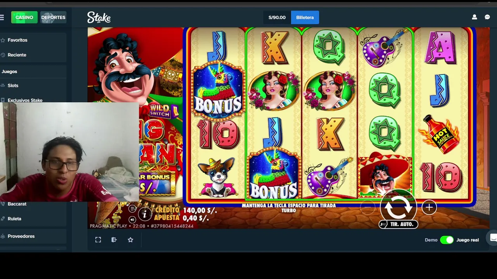
Task: Open the chat bubble icon
Action: (487, 17)
